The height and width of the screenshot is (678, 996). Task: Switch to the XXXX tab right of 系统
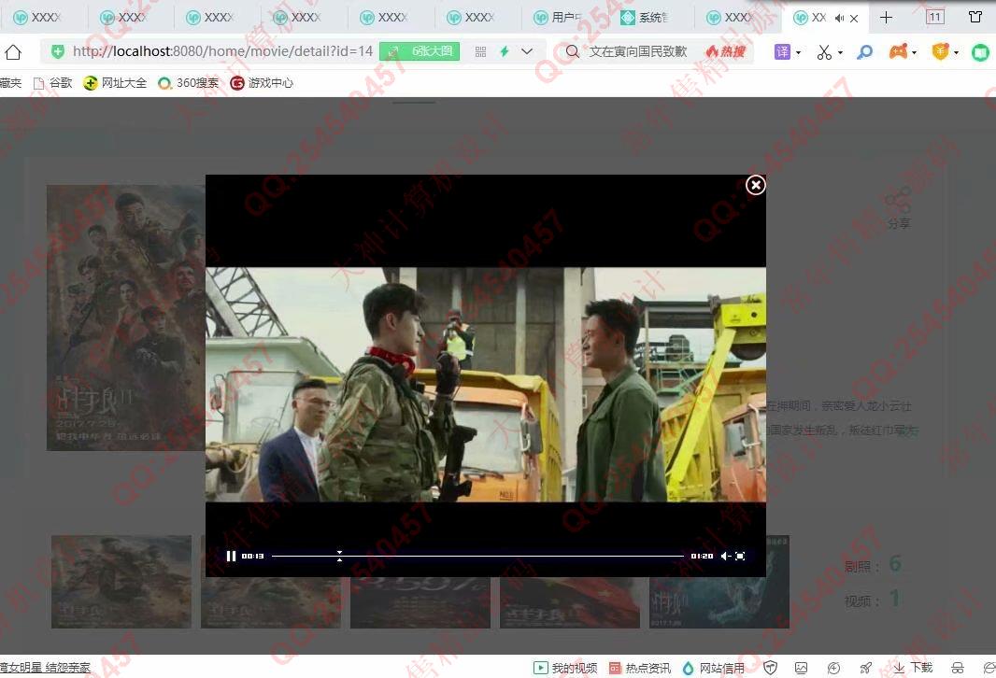pyautogui.click(x=737, y=18)
